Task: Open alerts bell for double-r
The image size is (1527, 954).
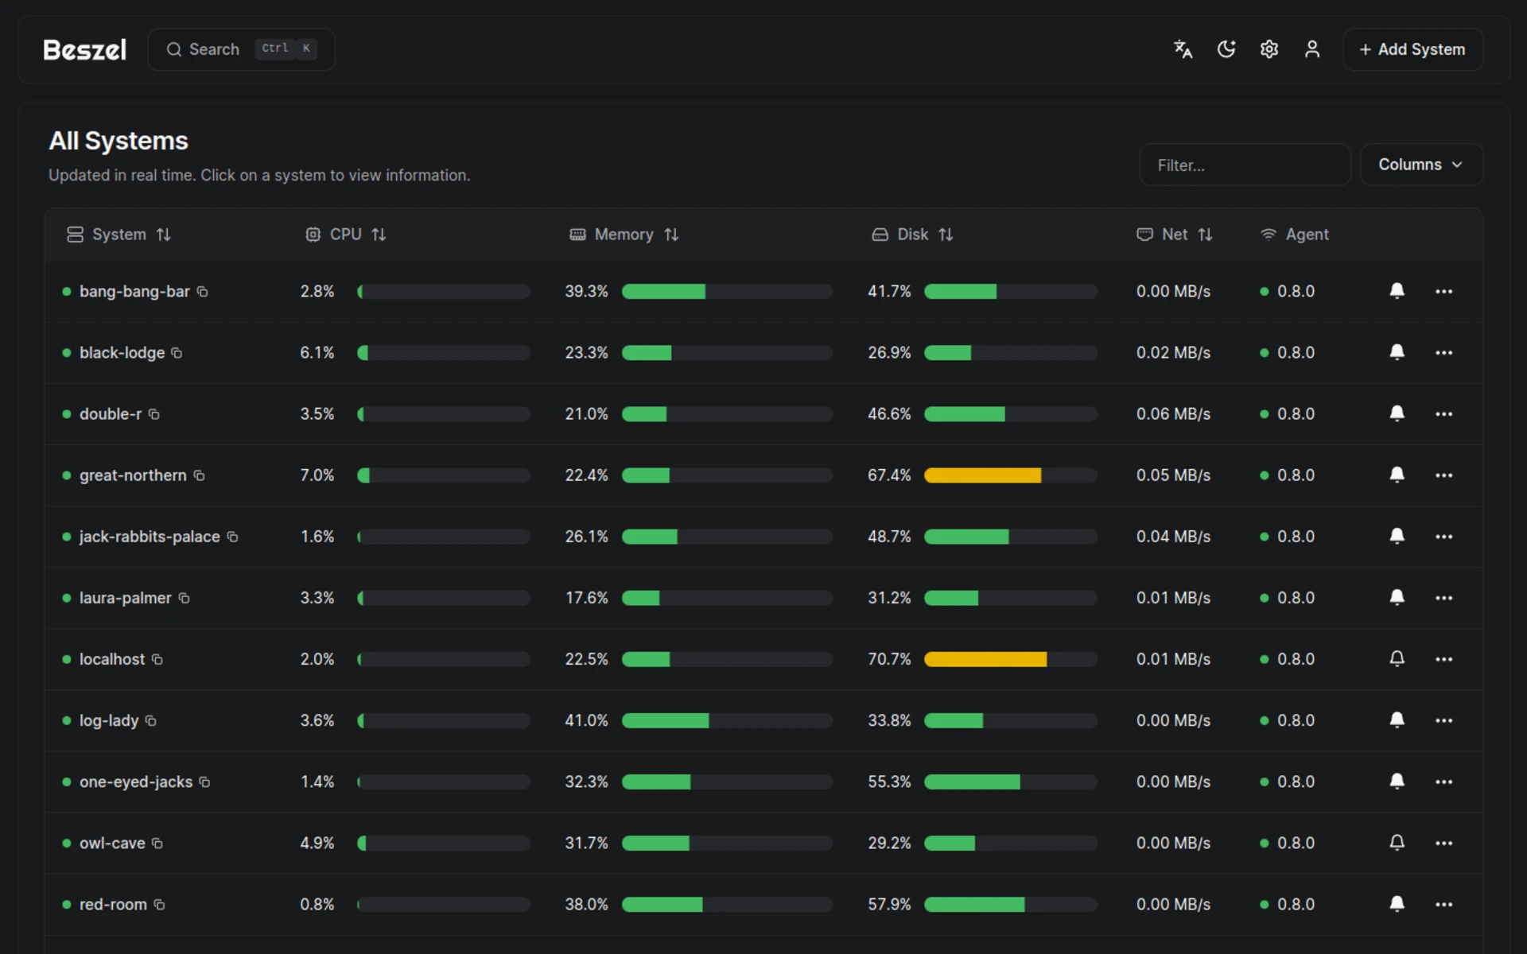Action: coord(1397,413)
